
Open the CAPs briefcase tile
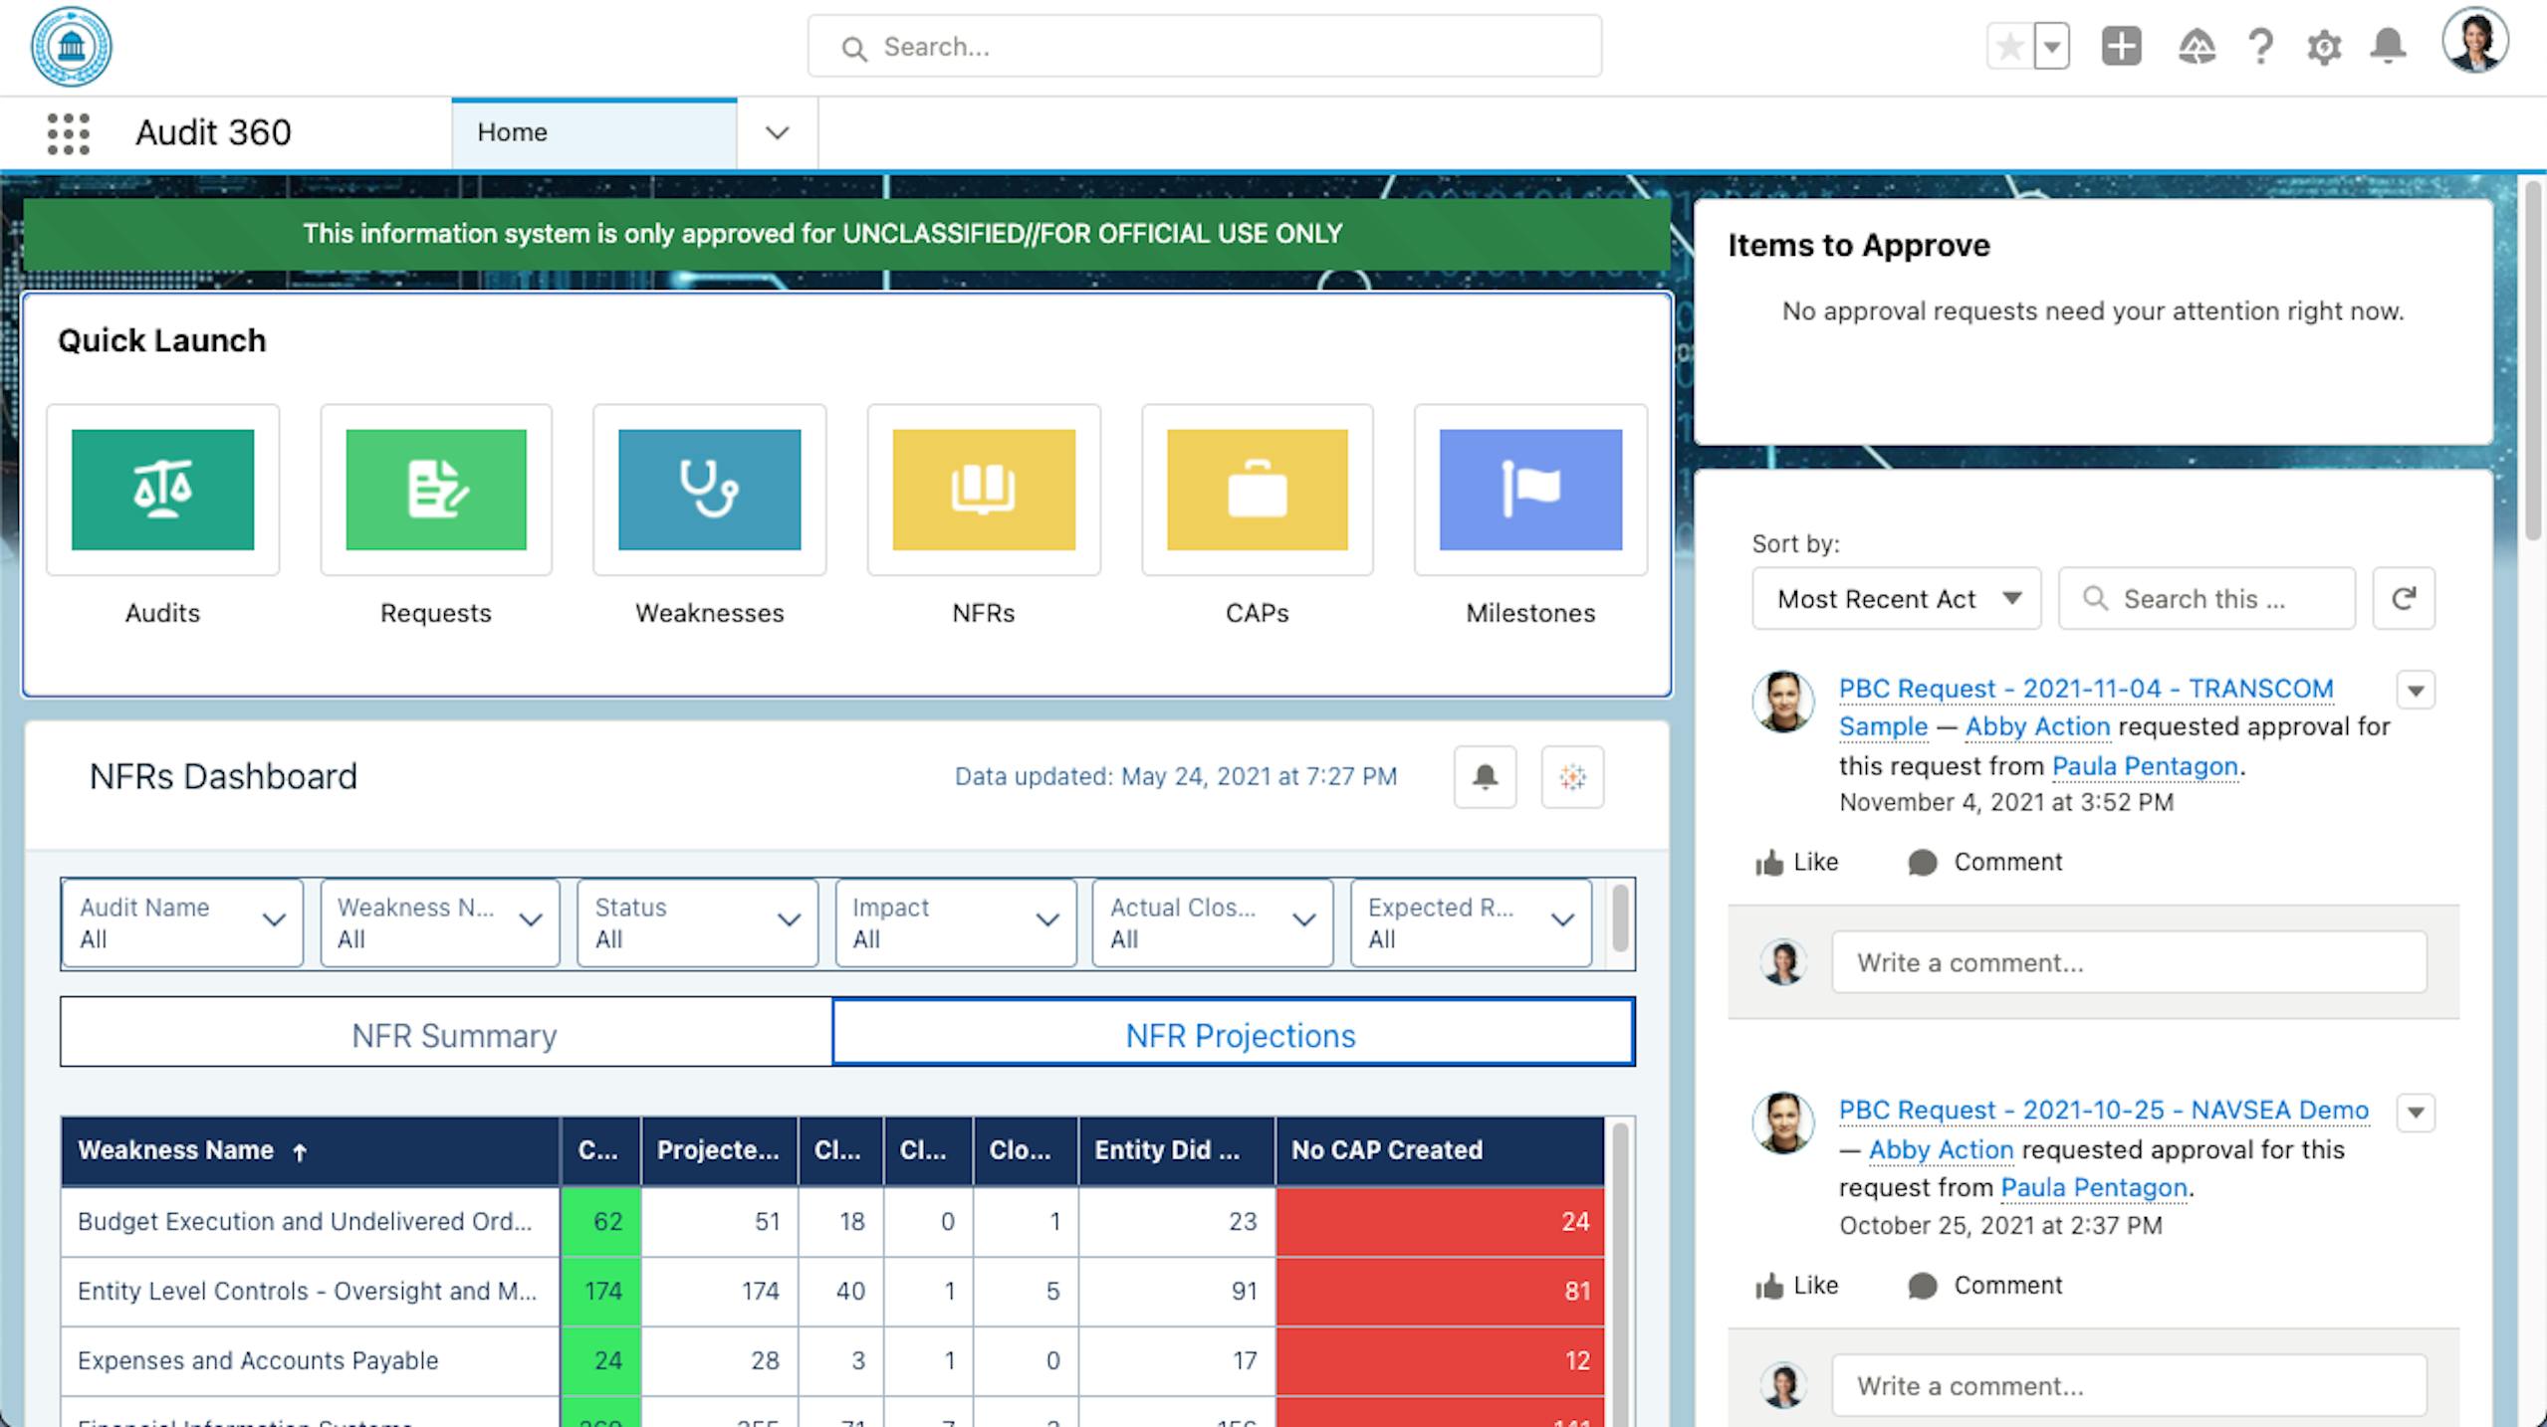(1257, 490)
